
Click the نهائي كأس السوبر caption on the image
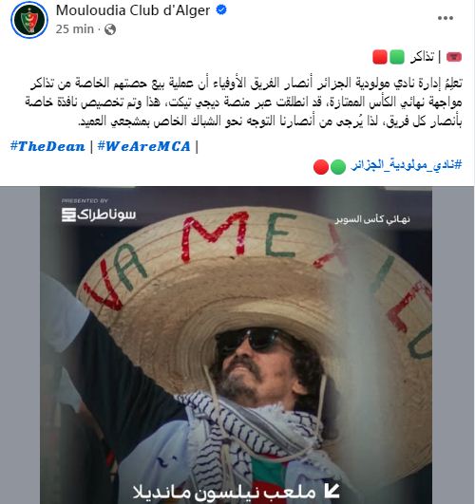pyautogui.click(x=372, y=220)
